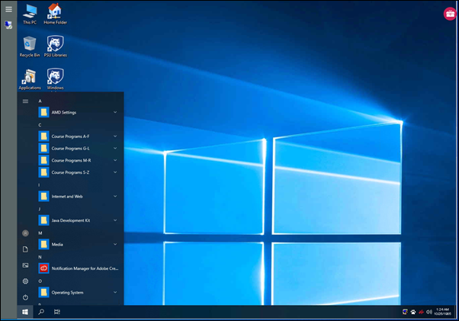Click the computer icon in the gray sidebar

click(x=8, y=25)
